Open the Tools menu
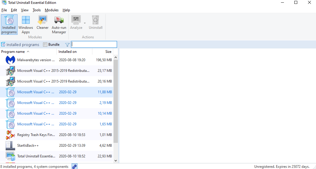 (x=37, y=10)
